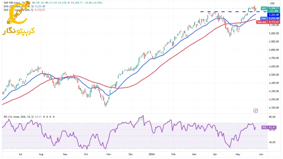283x159 pixels.
Task: Click the purple lightning flash icon
Action: pyautogui.click(x=256, y=111)
